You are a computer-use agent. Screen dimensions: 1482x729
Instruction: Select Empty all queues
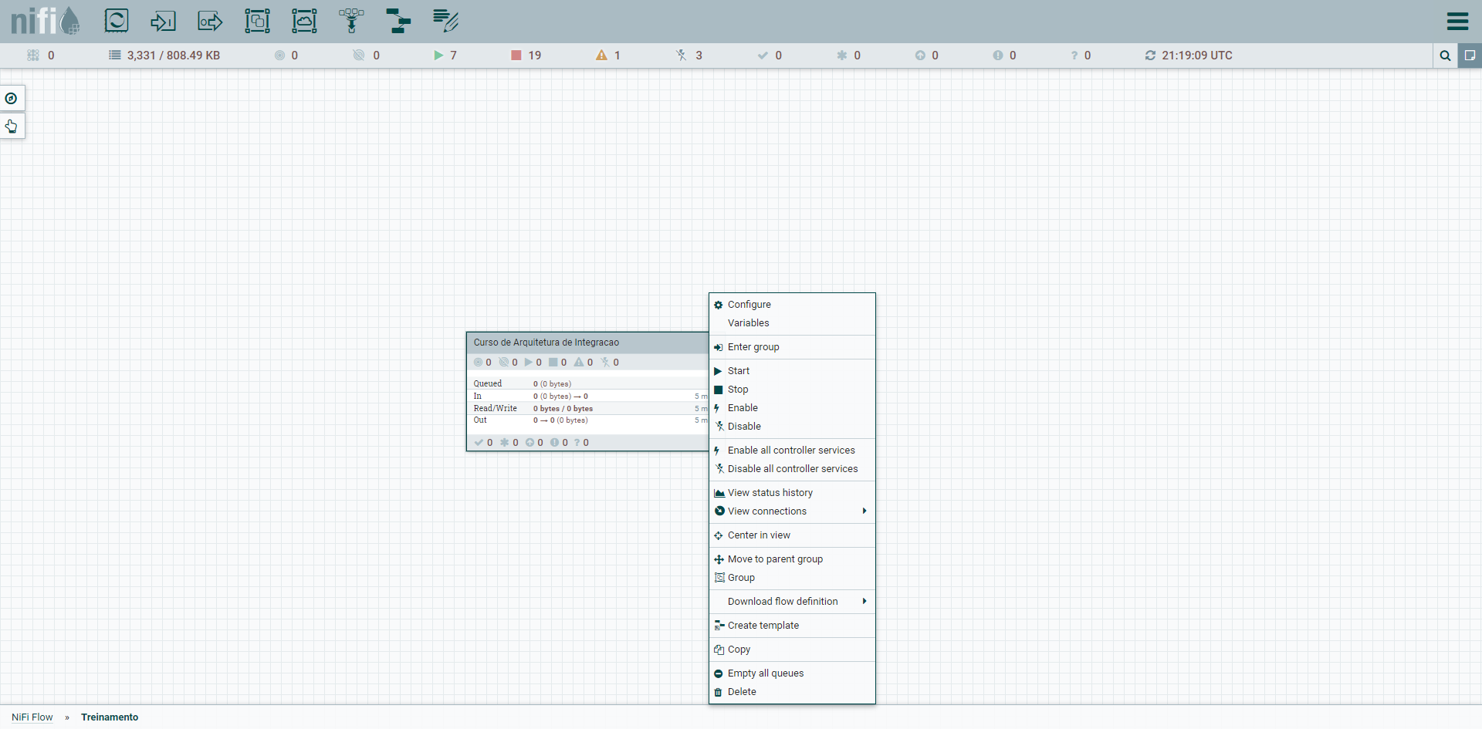[792, 673]
